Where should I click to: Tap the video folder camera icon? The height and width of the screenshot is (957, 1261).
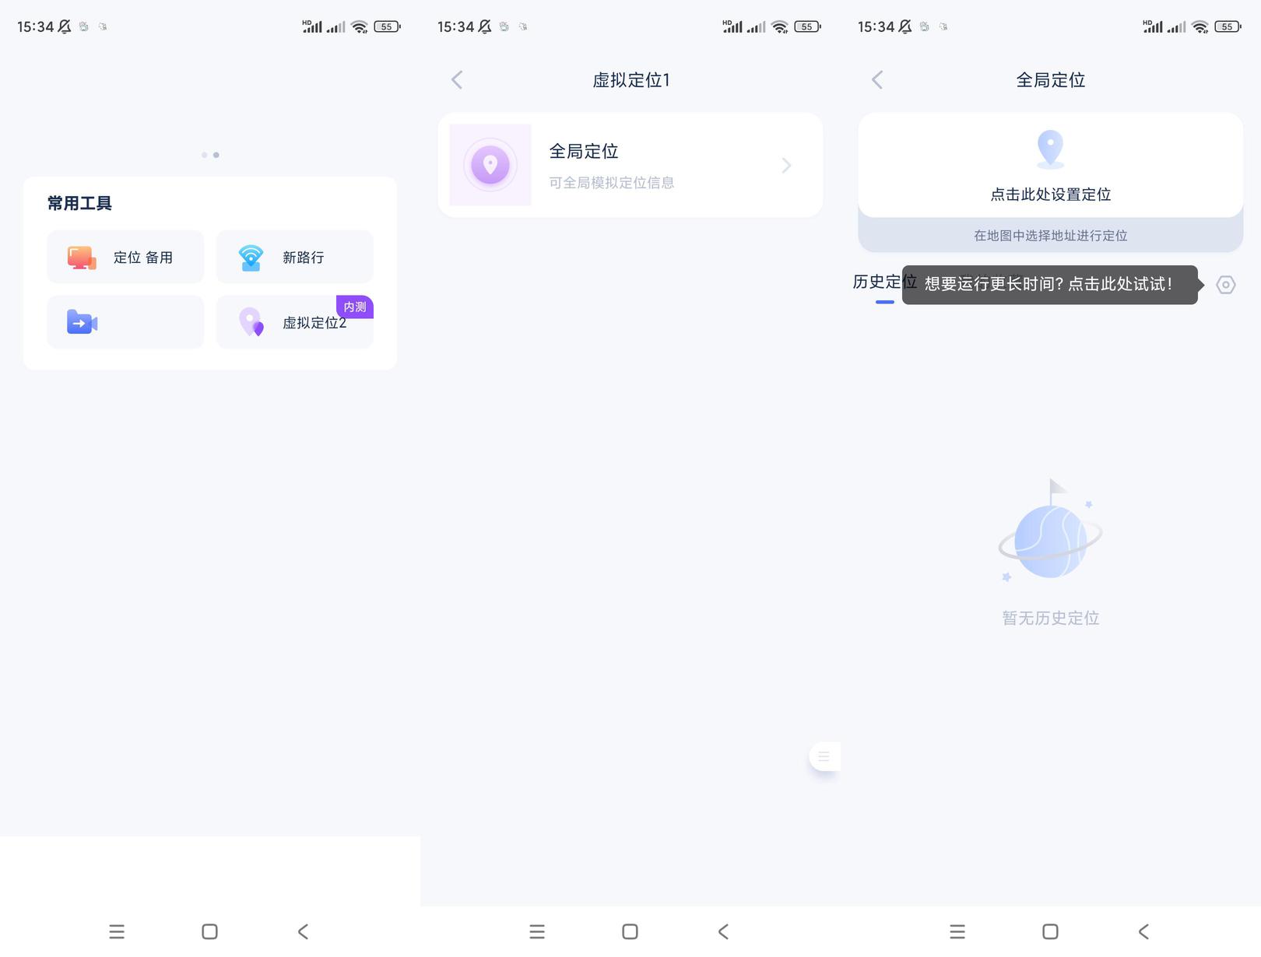82,322
